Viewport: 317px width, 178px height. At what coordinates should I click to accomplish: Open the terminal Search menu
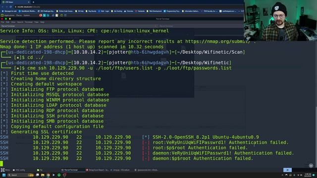pos(20,22)
